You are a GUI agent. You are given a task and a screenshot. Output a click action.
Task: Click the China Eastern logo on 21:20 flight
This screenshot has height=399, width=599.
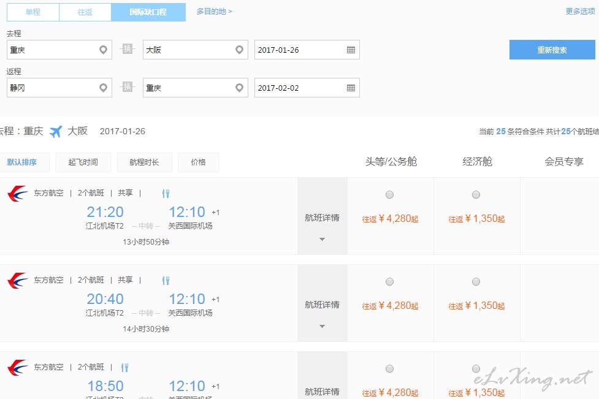click(x=18, y=194)
